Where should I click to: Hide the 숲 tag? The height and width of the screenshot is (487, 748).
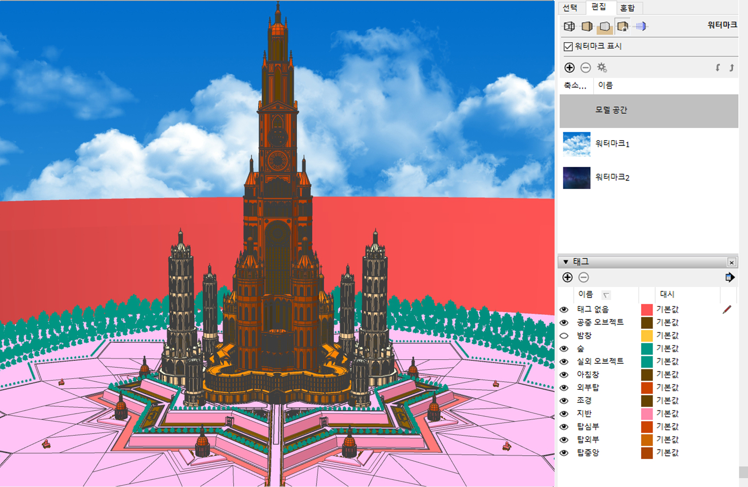(x=564, y=349)
